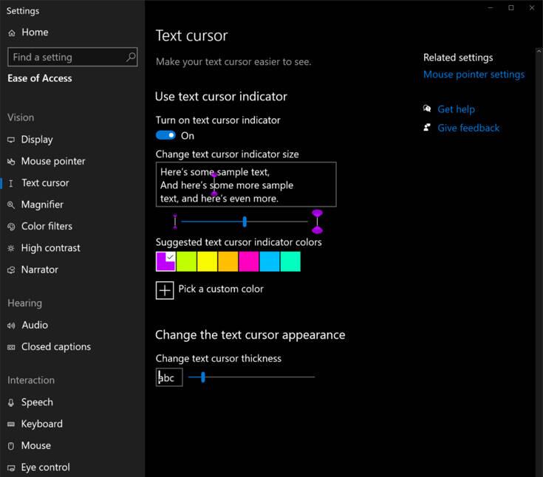The height and width of the screenshot is (477, 543).
Task: Select the Mouse pointer icon
Action: pyautogui.click(x=11, y=162)
